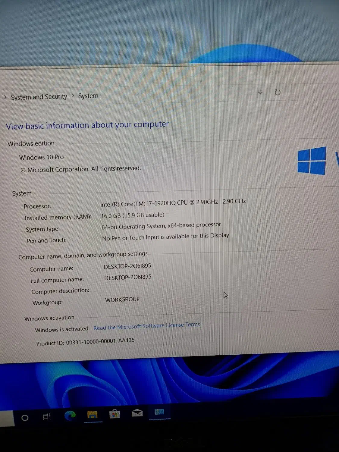339x452 pixels.
Task: Go to System and Security breadcrumb
Action: [39, 97]
